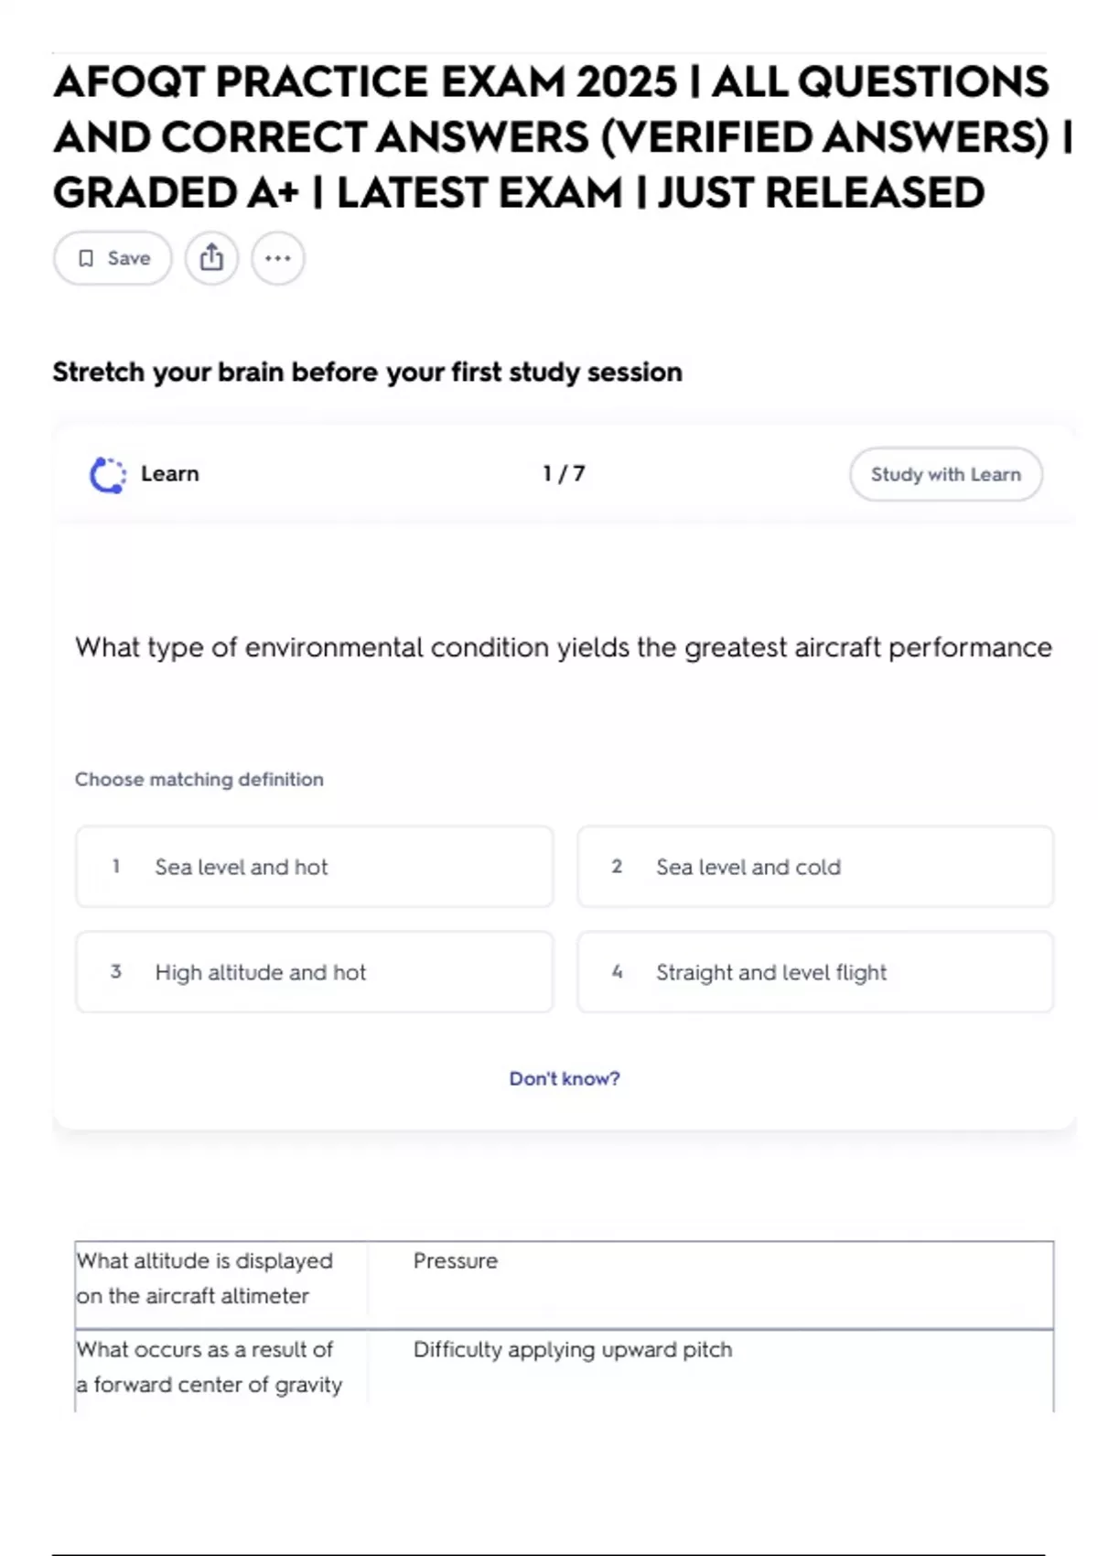Click the altimeter question term cell

[205, 1279]
